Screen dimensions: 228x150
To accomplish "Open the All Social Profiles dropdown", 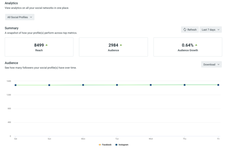I will pos(20,17).
